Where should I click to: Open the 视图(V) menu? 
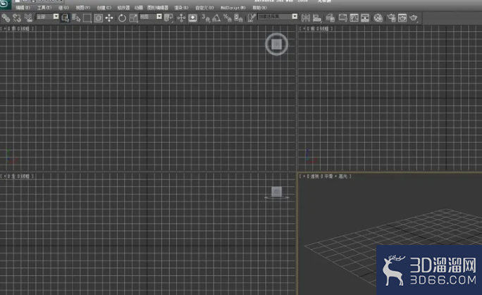tap(82, 7)
